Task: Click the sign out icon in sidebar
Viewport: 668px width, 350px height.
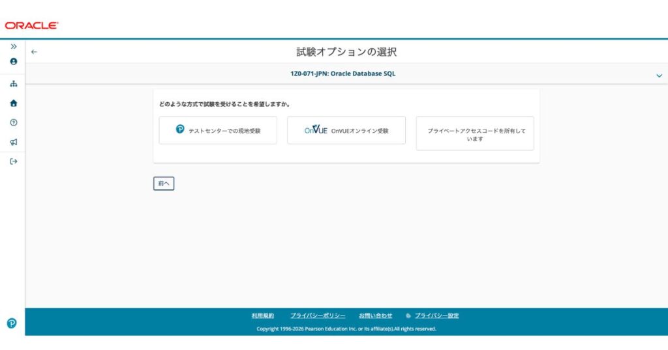Action: point(14,161)
